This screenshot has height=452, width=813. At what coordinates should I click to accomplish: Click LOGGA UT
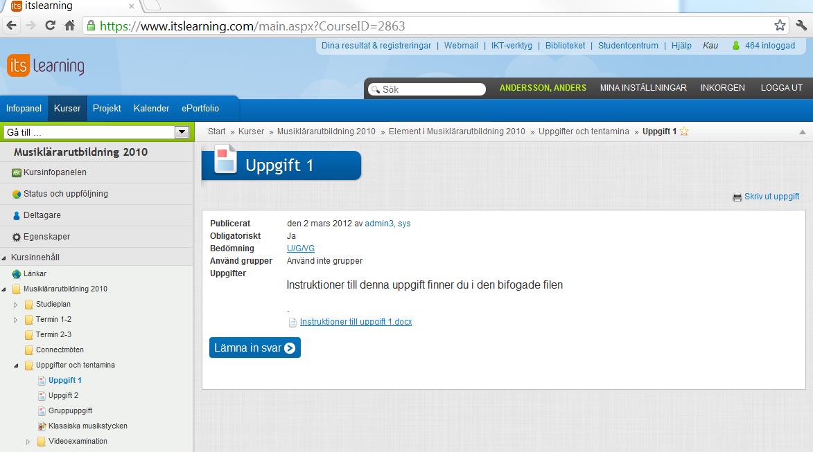click(x=781, y=88)
